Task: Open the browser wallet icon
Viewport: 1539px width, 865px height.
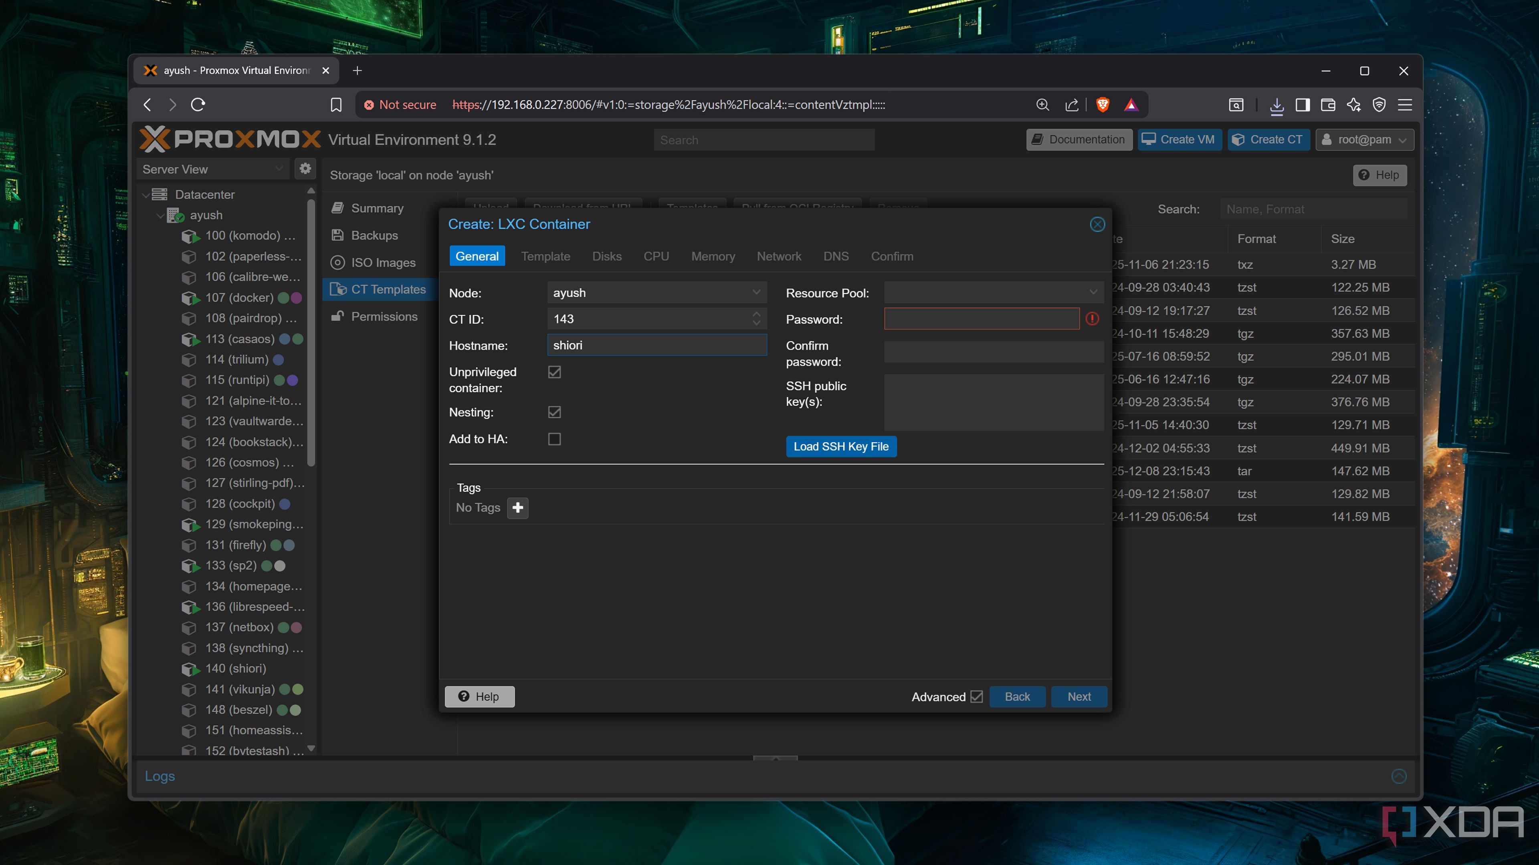Action: click(x=1327, y=105)
